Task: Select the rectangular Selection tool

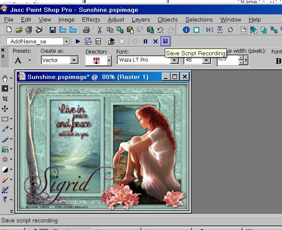Action: coord(5,119)
